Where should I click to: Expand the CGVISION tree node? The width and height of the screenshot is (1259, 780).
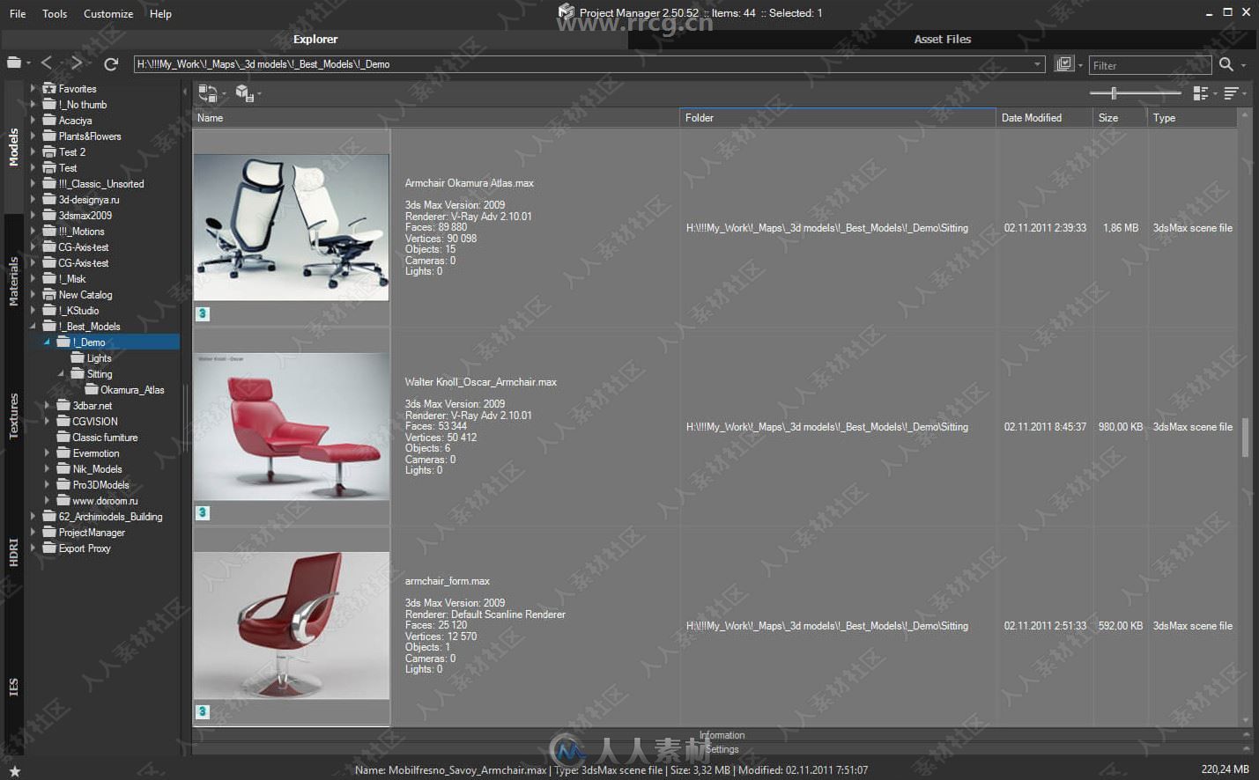pos(48,421)
